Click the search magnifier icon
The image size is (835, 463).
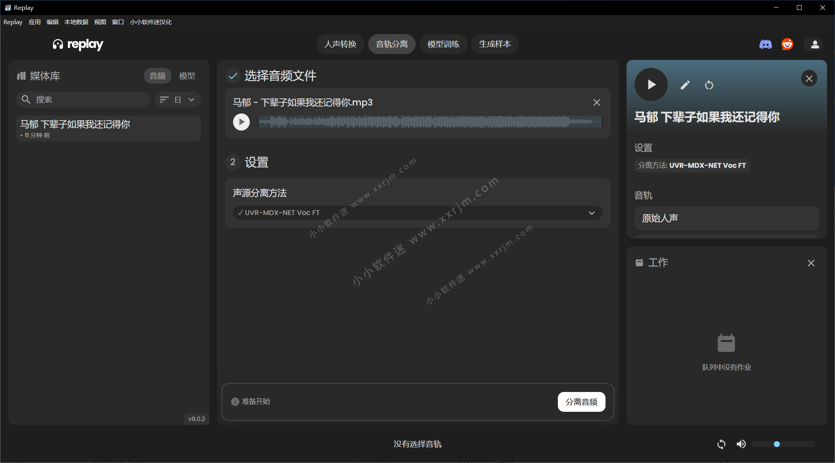(26, 99)
